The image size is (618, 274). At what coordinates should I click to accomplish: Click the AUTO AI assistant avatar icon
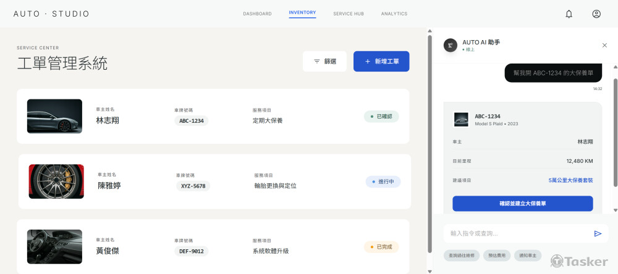pos(452,45)
